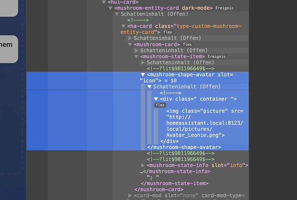Image resolution: width=297 pixels, height=200 pixels.
Task: Expand Schatteninhalt under mushroom-state-item
Action: pyautogui.click(x=143, y=63)
